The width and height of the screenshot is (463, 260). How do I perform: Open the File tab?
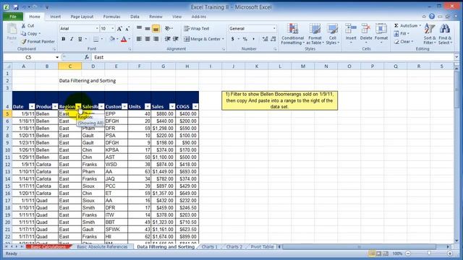point(13,17)
